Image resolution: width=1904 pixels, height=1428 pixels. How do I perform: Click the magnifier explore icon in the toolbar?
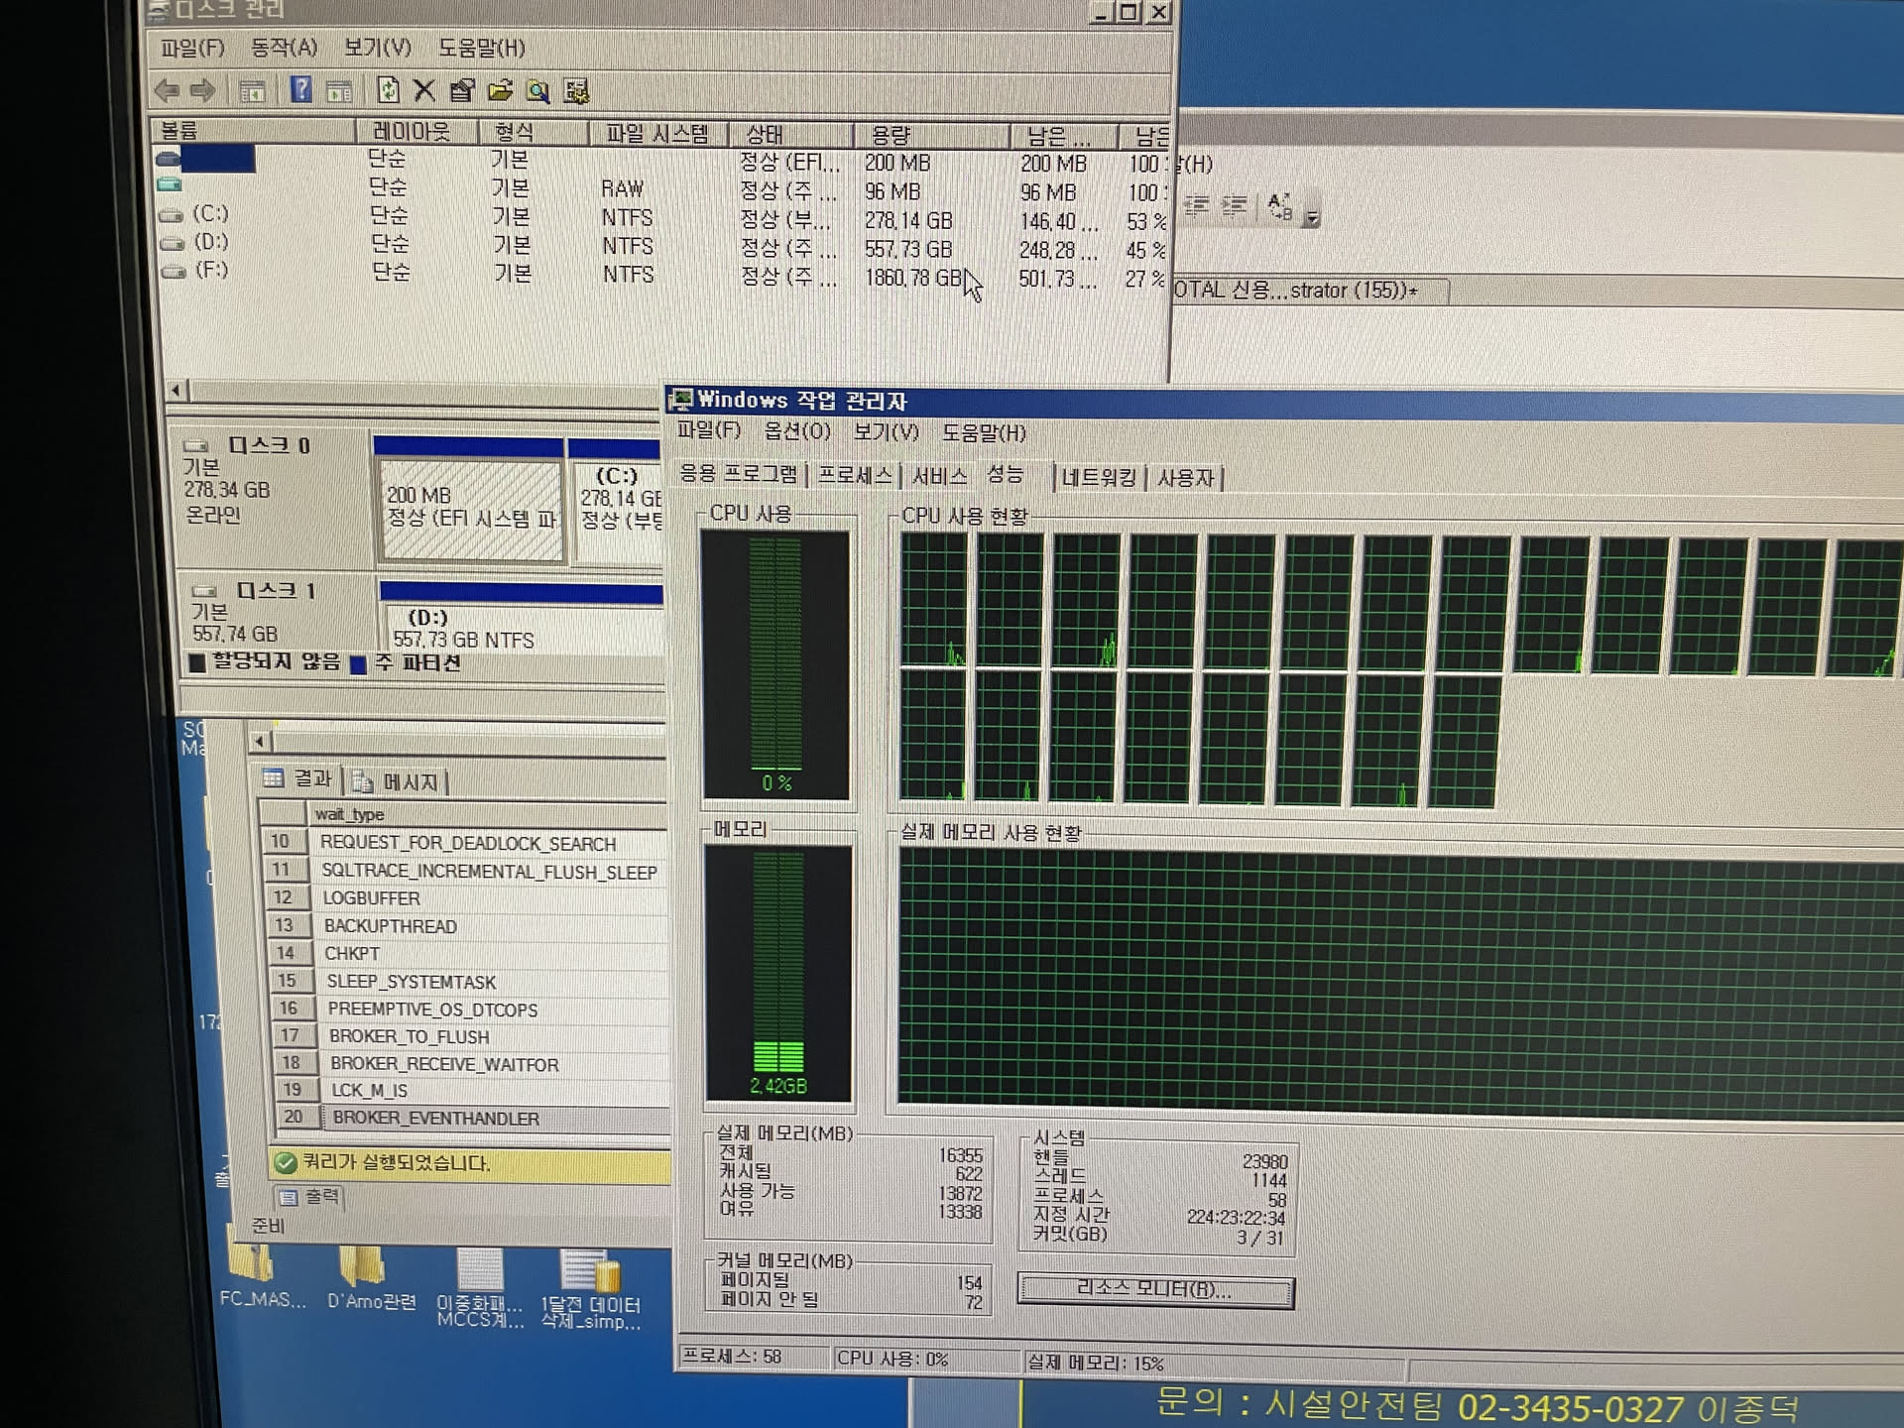tap(537, 92)
